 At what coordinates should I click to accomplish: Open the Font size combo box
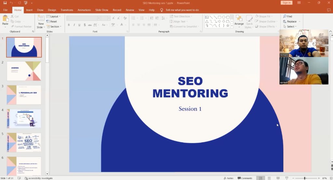coord(105,18)
